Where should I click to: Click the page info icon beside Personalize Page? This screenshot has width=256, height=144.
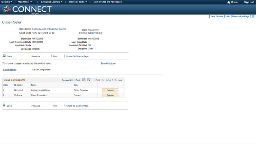[x=253, y=16]
